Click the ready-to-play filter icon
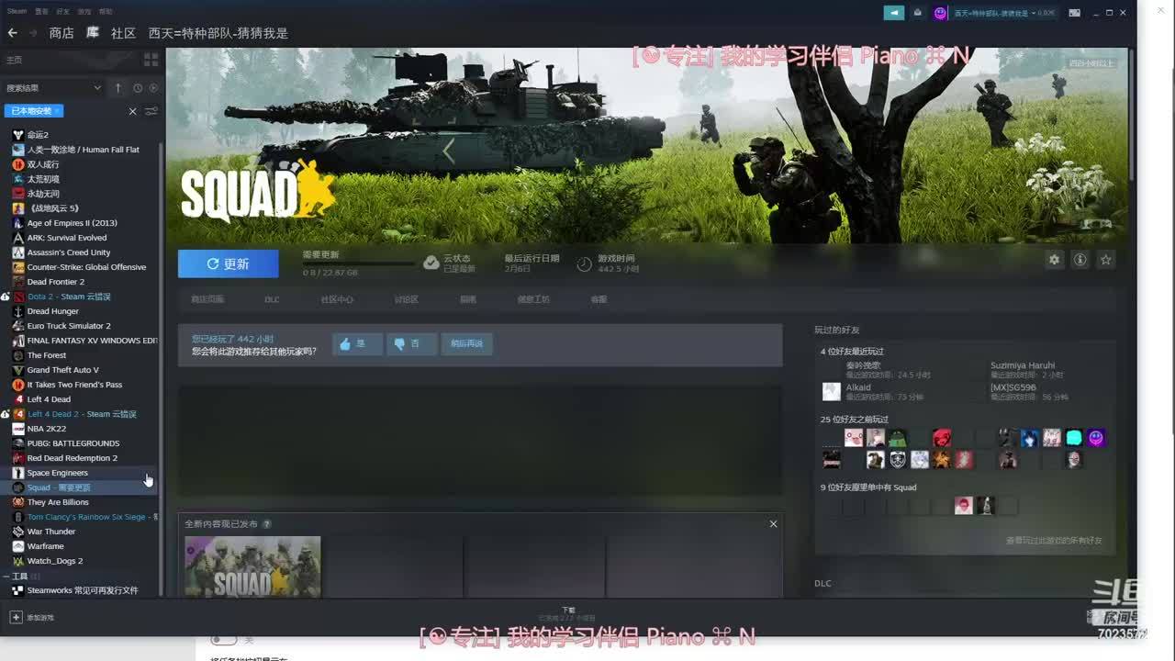 [x=153, y=88]
